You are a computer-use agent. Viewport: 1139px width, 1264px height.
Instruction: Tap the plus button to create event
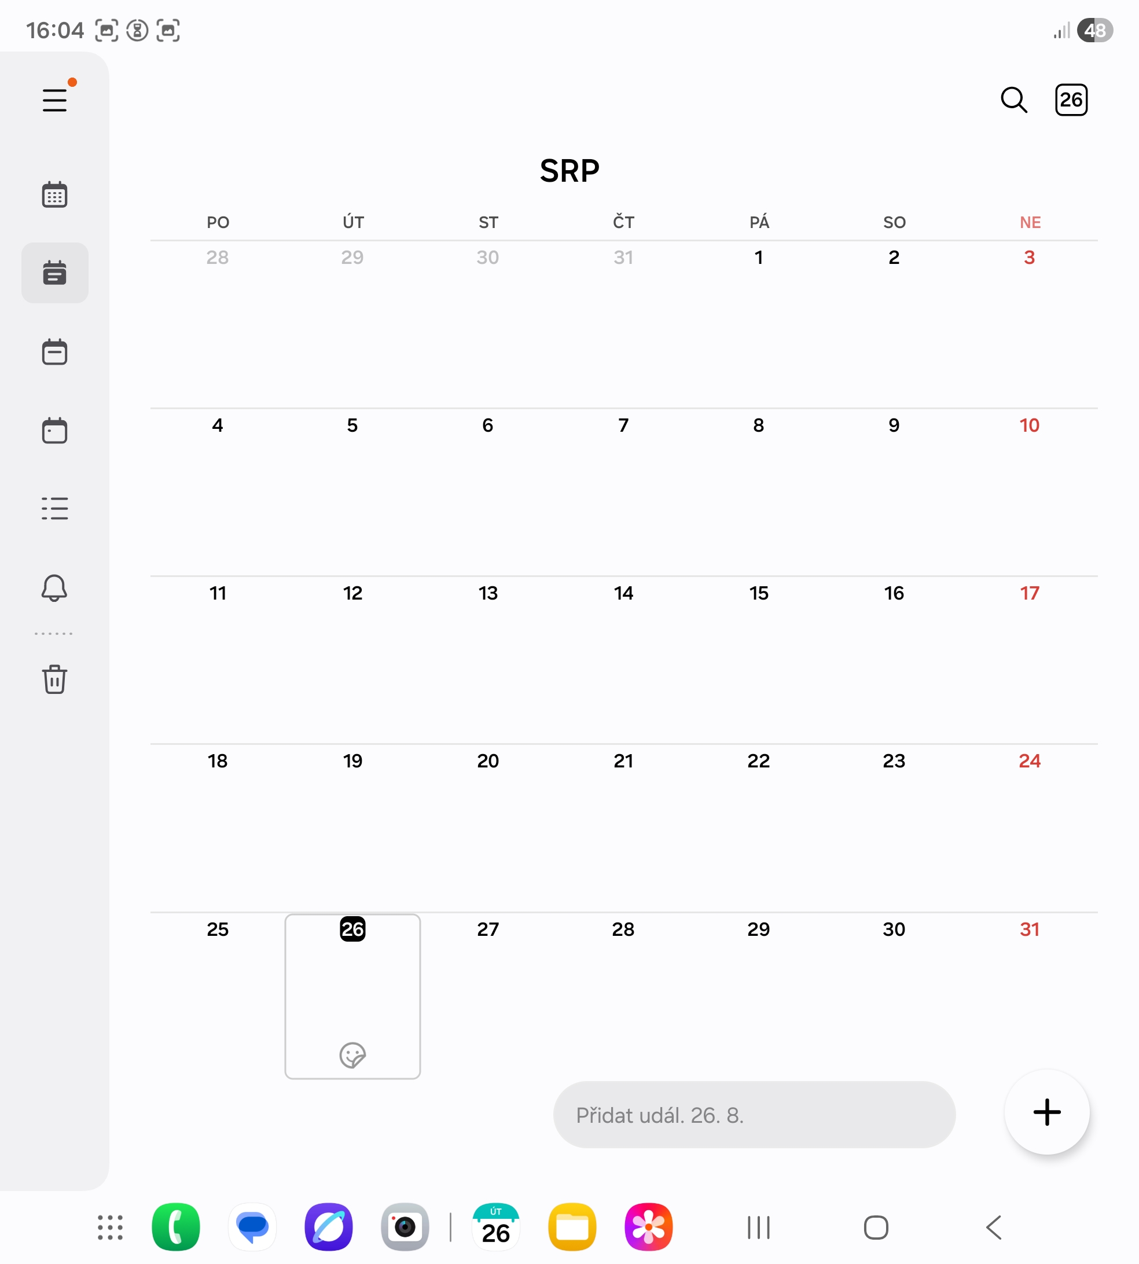coord(1047,1112)
